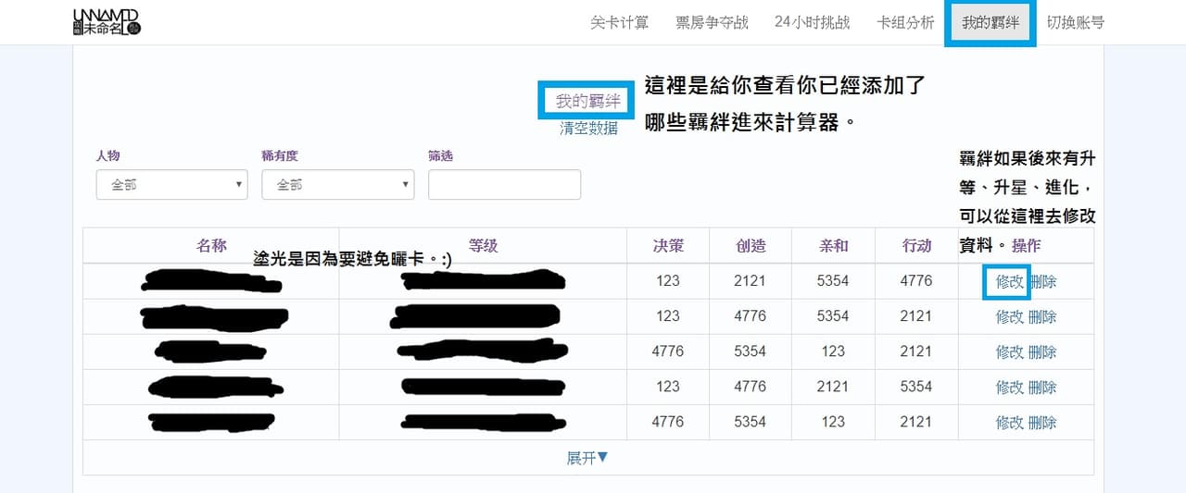Click 修改 in row with 123, 4776, 2121, 5354
The image size is (1186, 493).
[1009, 387]
